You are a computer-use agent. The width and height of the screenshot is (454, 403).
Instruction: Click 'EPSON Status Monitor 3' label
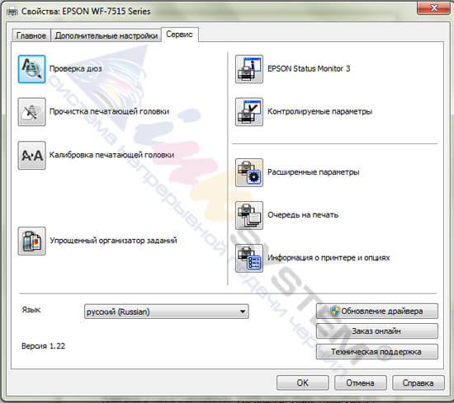pos(309,68)
